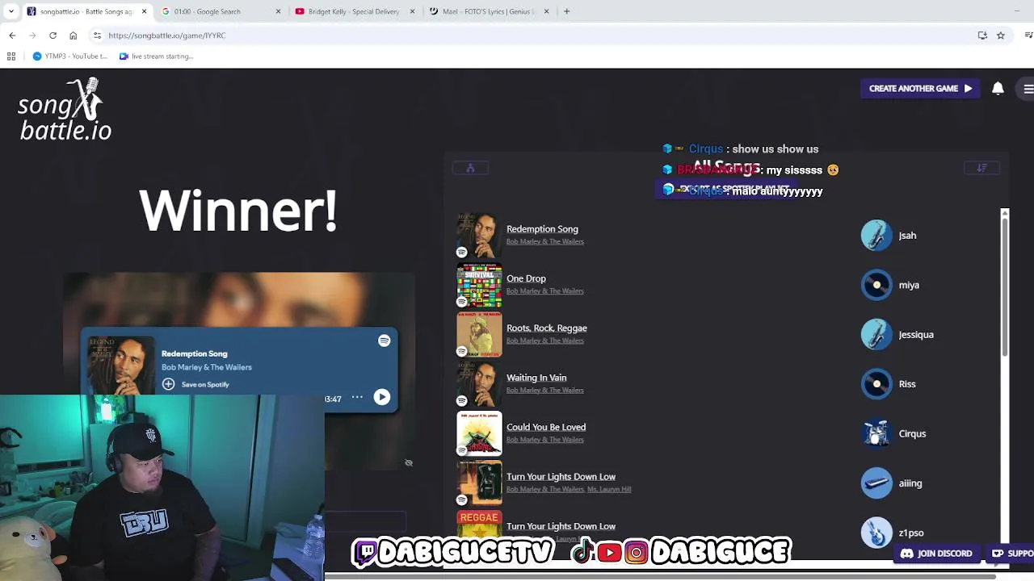1034x581 pixels.
Task: View site information next to the URL
Action: pyautogui.click(x=97, y=36)
